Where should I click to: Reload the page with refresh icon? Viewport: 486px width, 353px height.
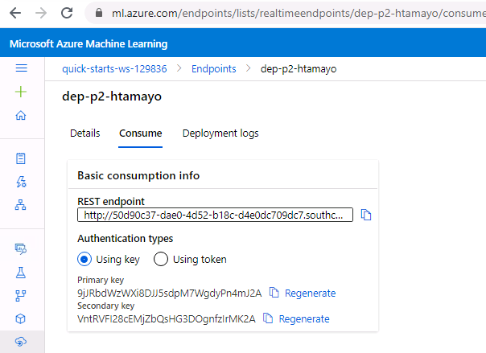coord(67,13)
